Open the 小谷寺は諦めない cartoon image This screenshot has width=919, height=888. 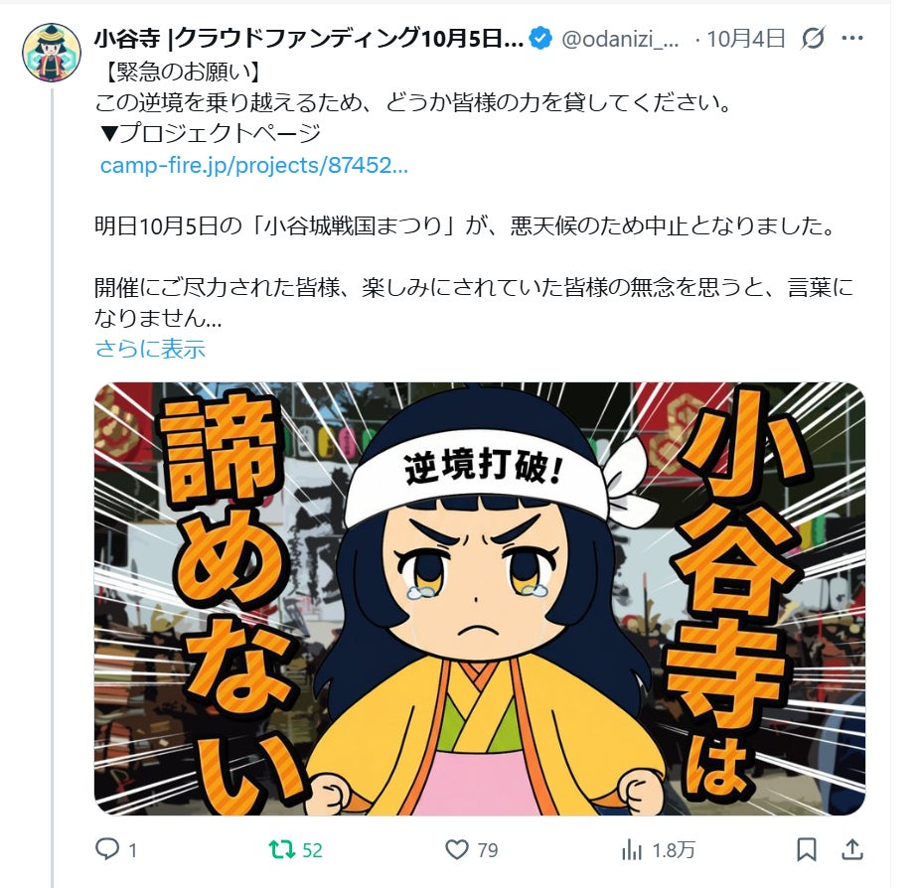(x=480, y=598)
